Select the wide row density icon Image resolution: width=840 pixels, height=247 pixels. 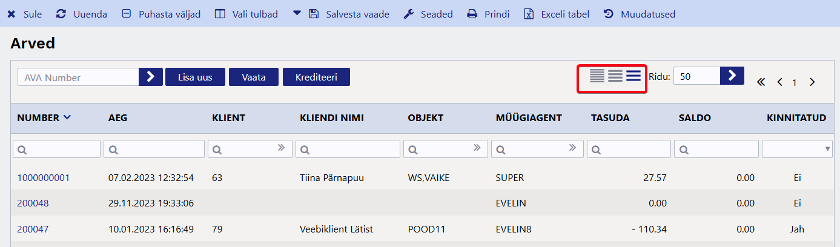coord(633,76)
